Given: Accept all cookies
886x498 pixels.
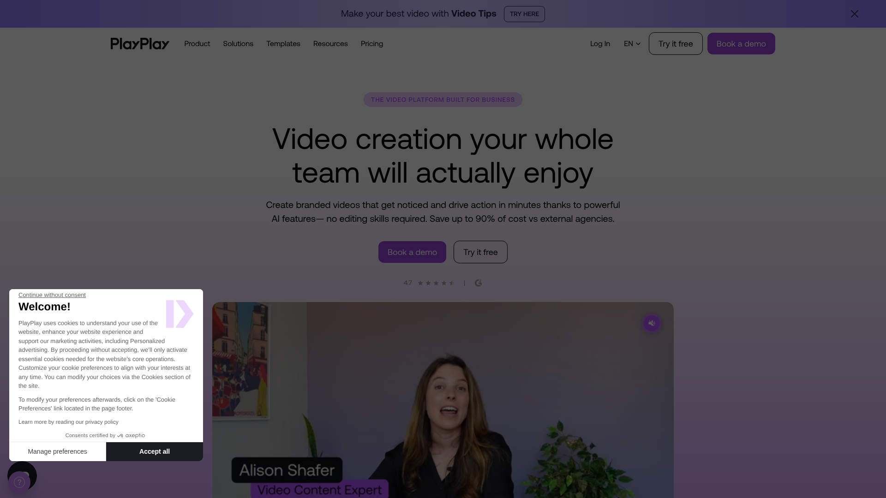Looking at the screenshot, I should pos(155,451).
